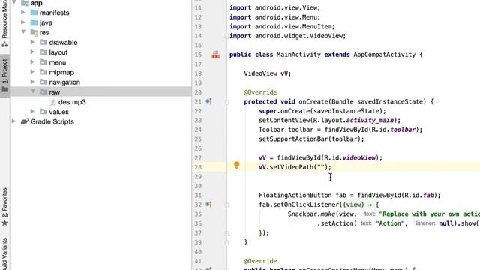
Task: Click the des.mp3 file icon
Action: [52, 102]
